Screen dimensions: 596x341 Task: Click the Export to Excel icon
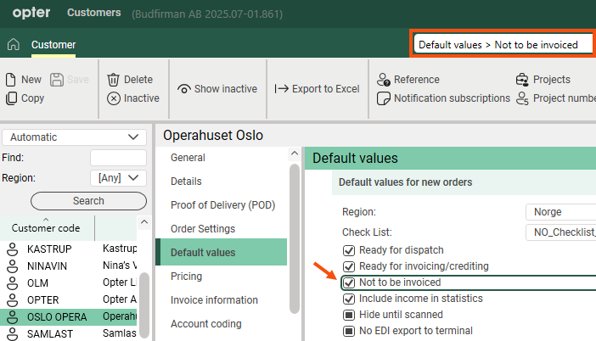click(x=282, y=89)
